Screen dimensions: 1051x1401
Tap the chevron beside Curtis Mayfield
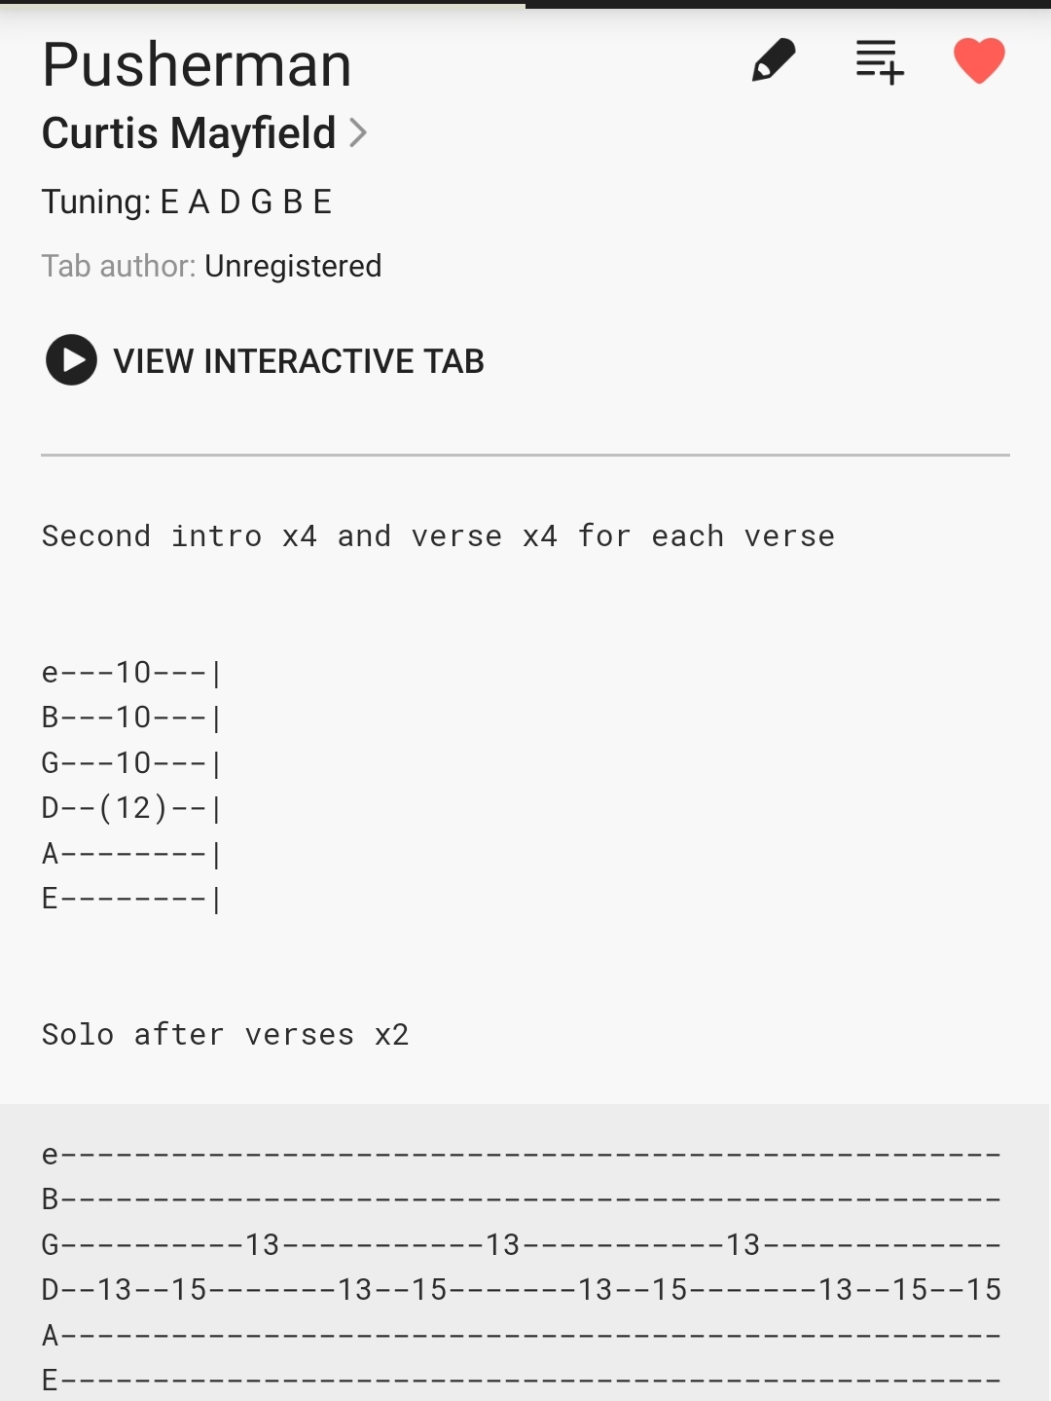point(358,133)
